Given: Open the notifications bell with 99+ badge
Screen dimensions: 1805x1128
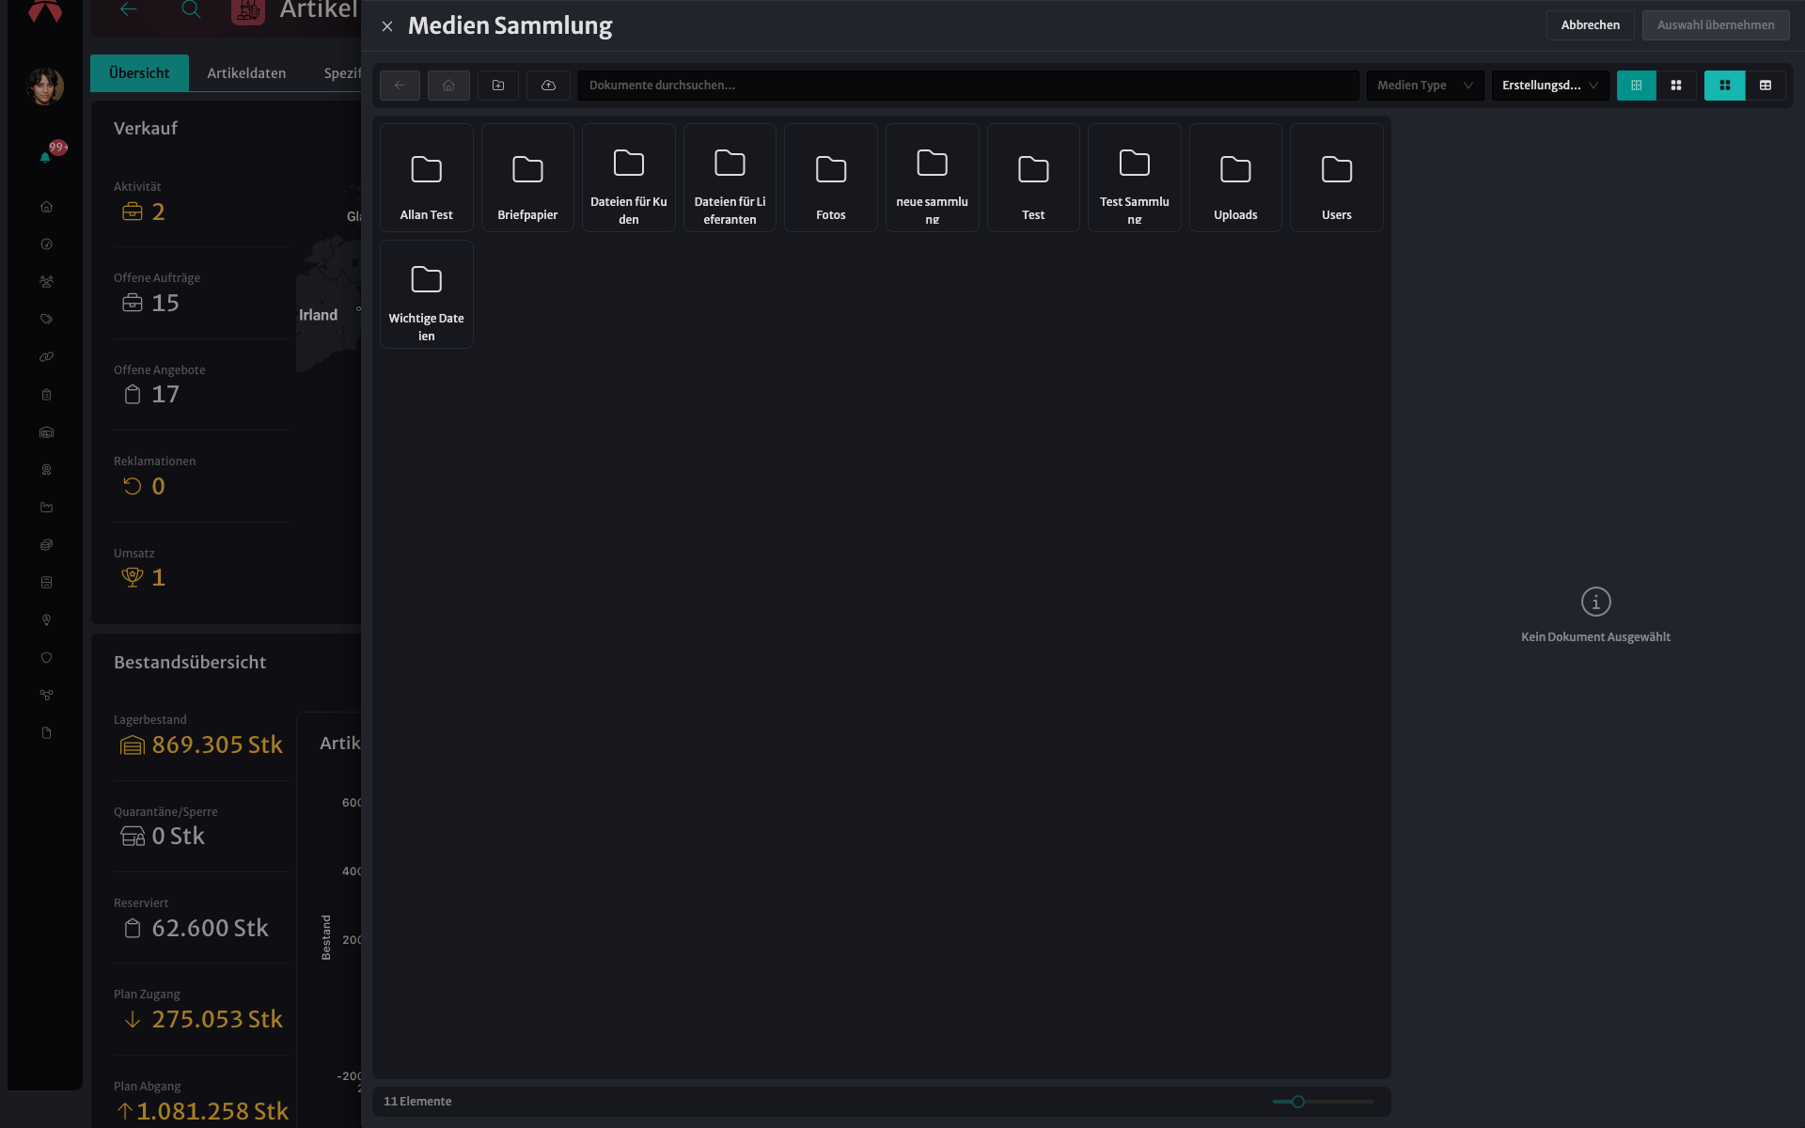Looking at the screenshot, I should (45, 157).
